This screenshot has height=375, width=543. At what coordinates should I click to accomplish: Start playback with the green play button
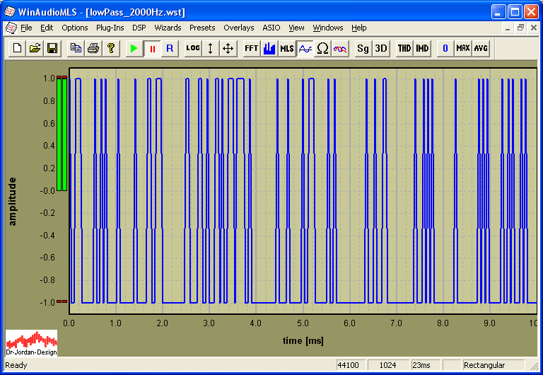pos(134,48)
